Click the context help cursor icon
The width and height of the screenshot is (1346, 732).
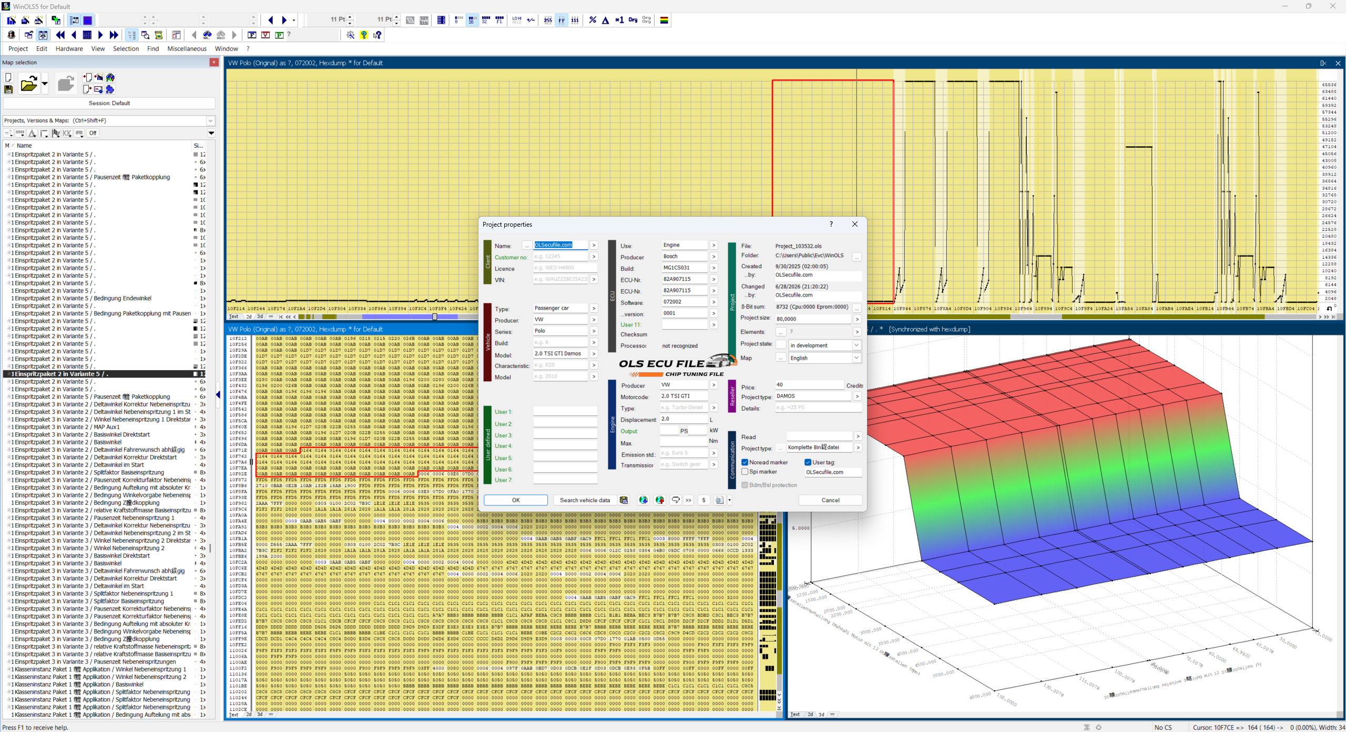[x=378, y=35]
